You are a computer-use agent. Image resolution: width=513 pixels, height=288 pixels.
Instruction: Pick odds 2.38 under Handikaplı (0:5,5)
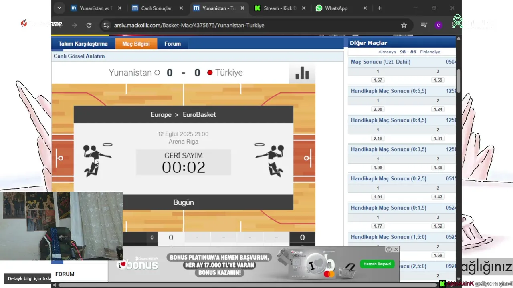378,109
